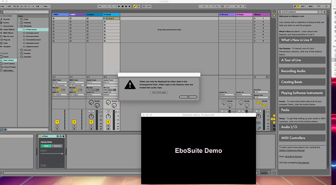
Task: Toggle the eClips device activator
Action: [40, 136]
